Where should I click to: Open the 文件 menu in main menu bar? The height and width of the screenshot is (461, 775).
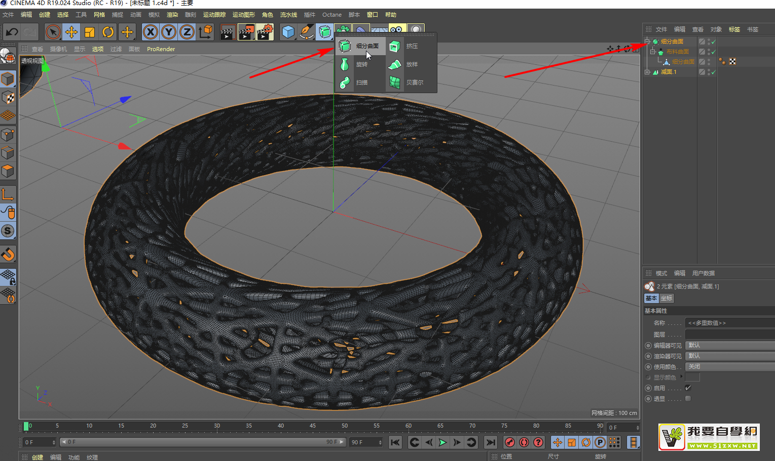pyautogui.click(x=8, y=15)
